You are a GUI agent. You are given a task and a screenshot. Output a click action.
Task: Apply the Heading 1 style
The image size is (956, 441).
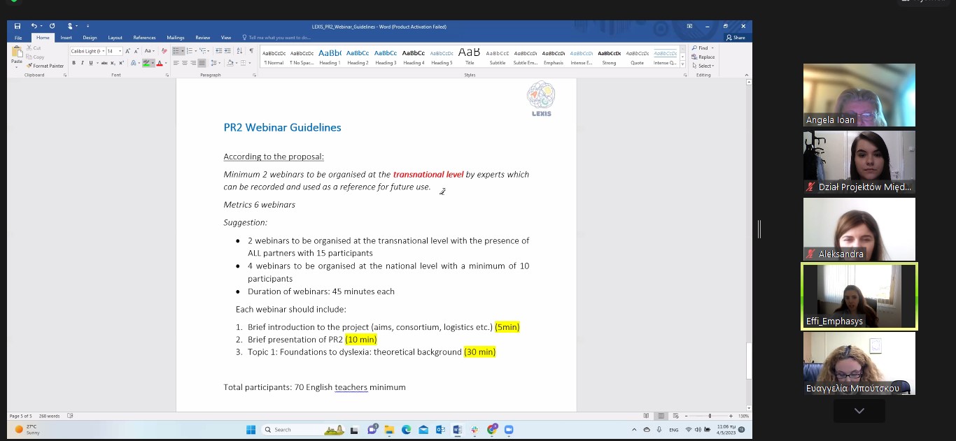(330, 56)
